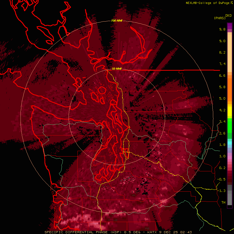Click the -0.5 legend value
This screenshot has width=234, height=234.
221,179
